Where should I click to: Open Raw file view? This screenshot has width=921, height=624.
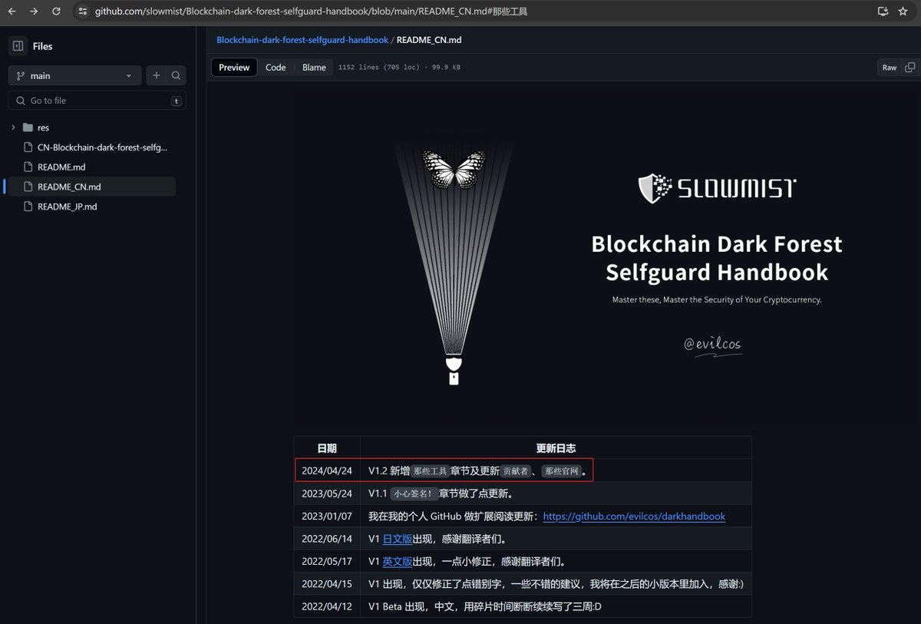[889, 68]
